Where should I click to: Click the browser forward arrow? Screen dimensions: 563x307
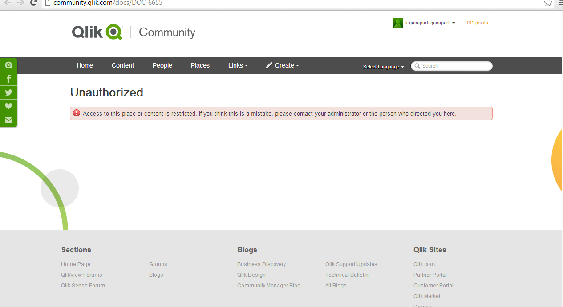(20, 3)
